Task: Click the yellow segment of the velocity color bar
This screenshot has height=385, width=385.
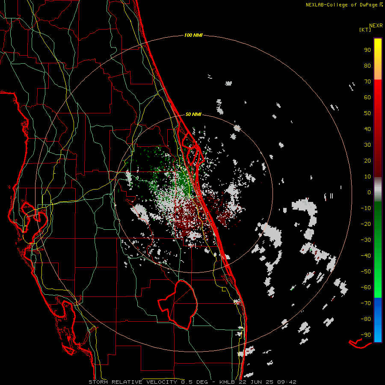Action: tap(378, 59)
